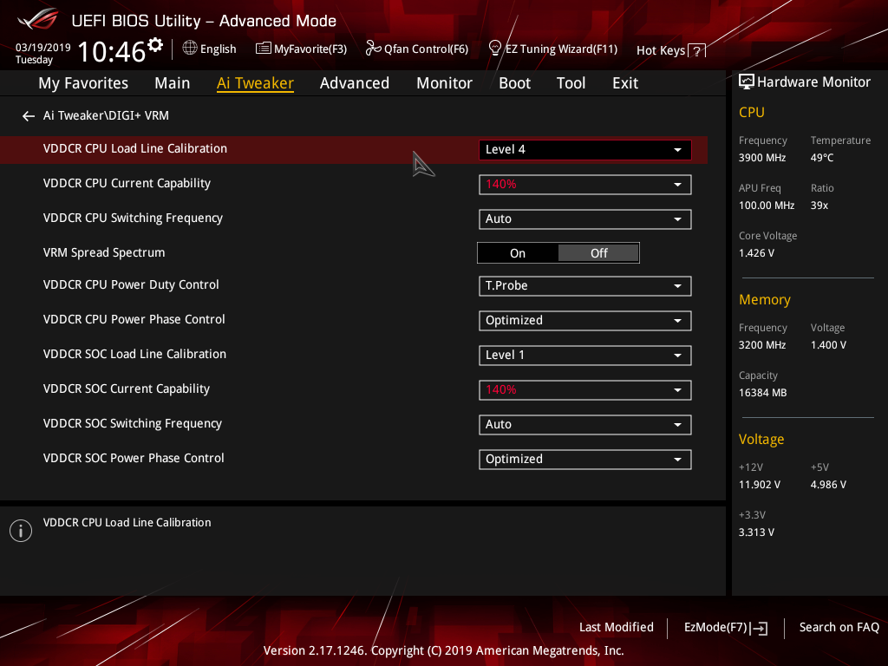Open VDDCR CPU Switching Frequency dropdown
The height and width of the screenshot is (666, 888).
(x=584, y=219)
